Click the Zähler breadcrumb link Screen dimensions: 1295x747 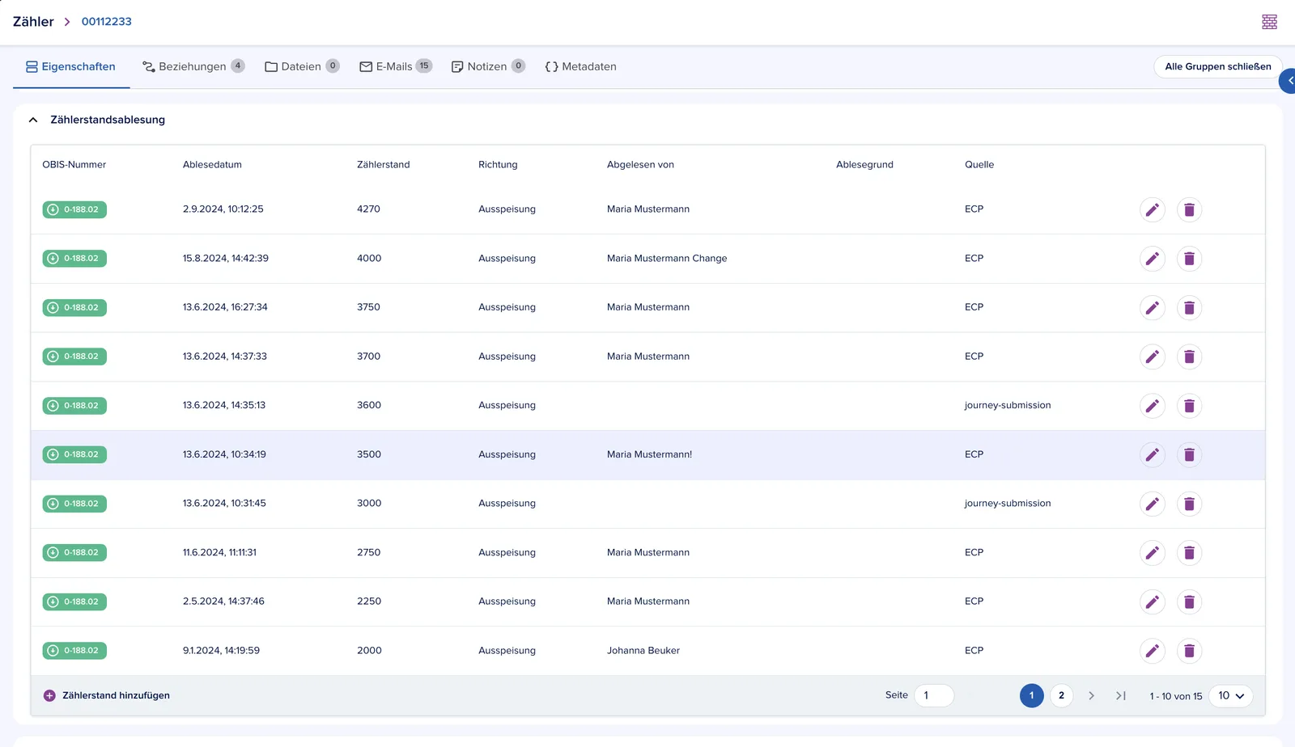point(33,22)
